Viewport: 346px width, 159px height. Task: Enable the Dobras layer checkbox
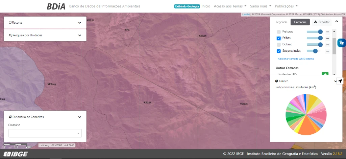pyautogui.click(x=279, y=45)
